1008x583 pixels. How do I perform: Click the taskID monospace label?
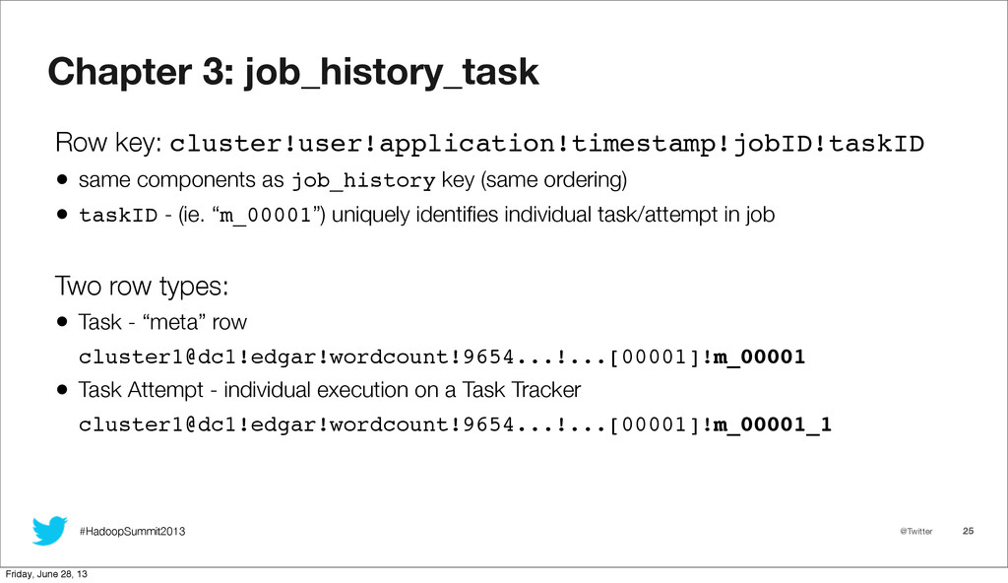click(118, 215)
